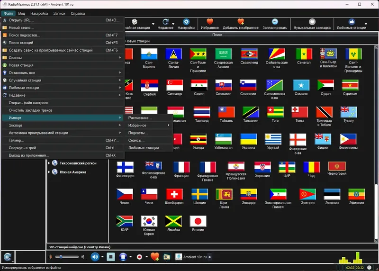Select the Южная Корея flag
The height and width of the screenshot is (271, 379).
(x=149, y=221)
